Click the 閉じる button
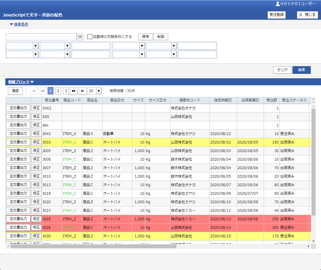Viewport: 321px width, 270px height. (307, 15)
